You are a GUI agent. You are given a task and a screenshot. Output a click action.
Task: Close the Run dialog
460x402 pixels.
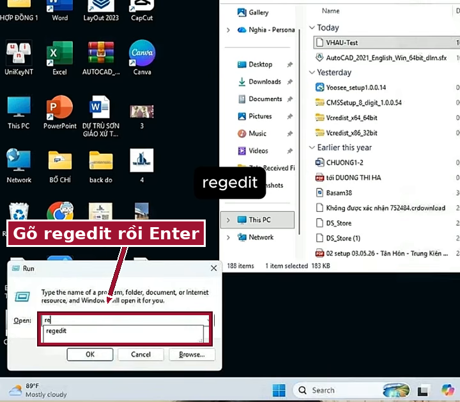tap(213, 268)
